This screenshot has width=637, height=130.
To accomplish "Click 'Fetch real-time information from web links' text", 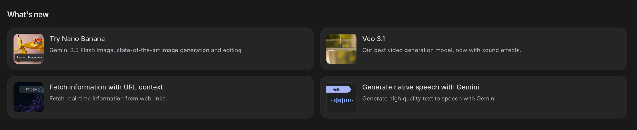I will [107, 99].
